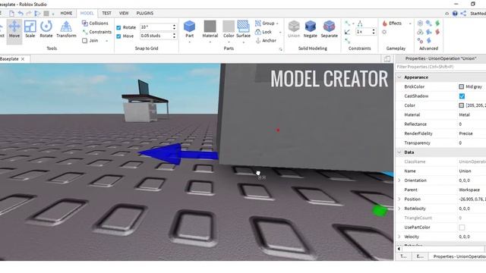
Task: Increase rotate snap with stepper
Action: point(174,26)
